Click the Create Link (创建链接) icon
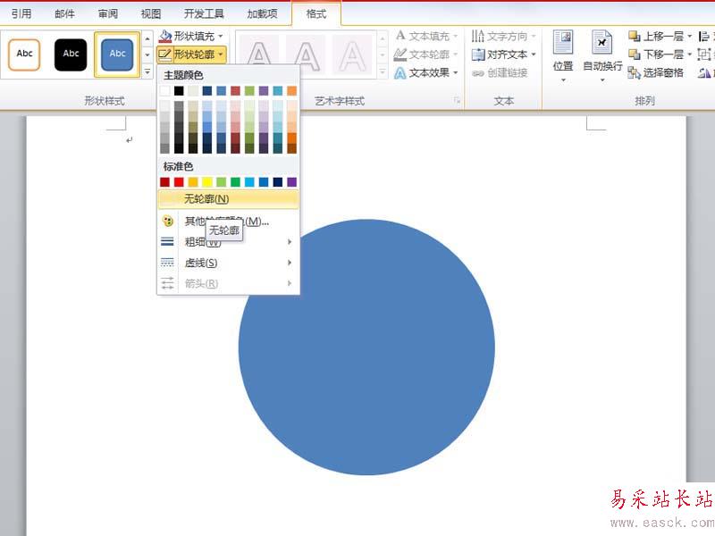Image resolution: width=715 pixels, height=536 pixels. click(477, 73)
